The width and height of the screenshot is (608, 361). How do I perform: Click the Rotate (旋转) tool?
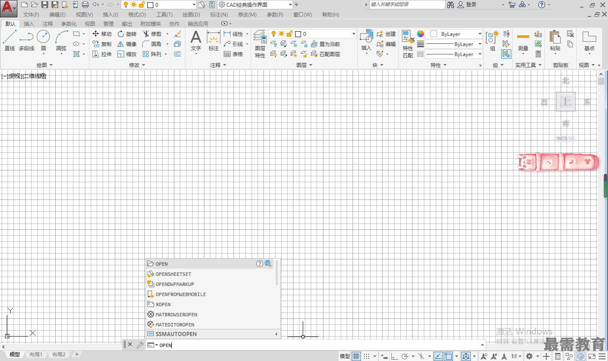127,34
